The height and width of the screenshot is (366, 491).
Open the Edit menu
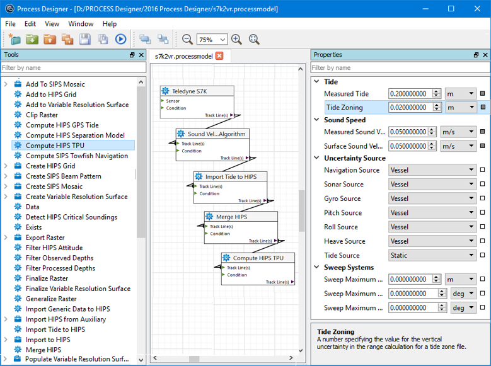(x=30, y=23)
